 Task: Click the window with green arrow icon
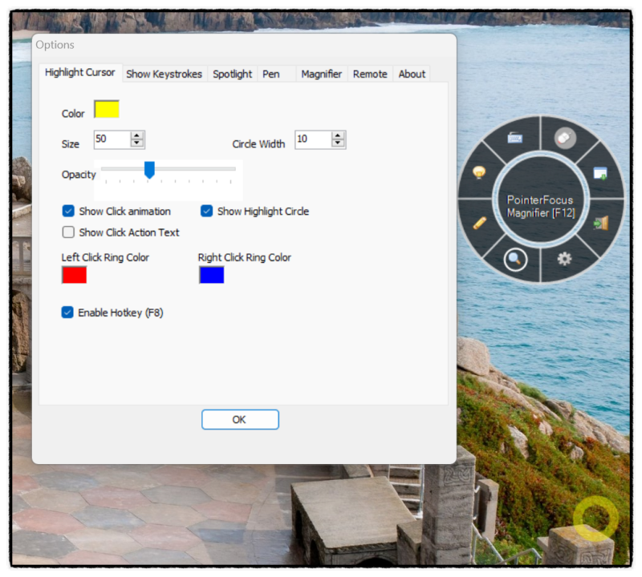(x=600, y=173)
